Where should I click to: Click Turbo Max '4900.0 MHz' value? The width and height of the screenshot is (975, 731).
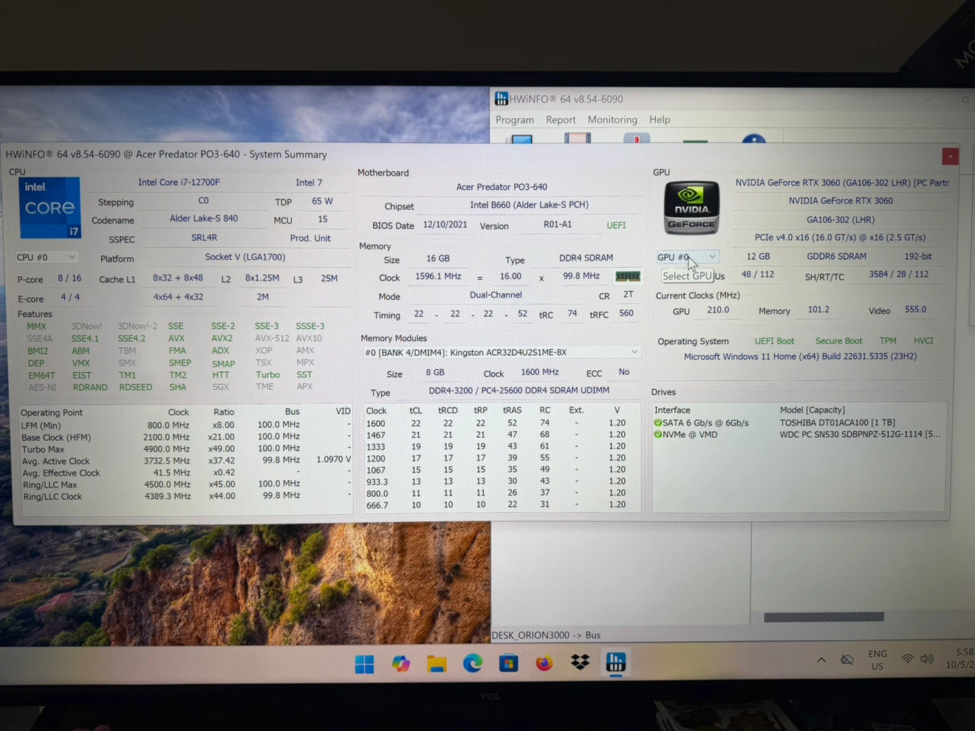point(166,449)
